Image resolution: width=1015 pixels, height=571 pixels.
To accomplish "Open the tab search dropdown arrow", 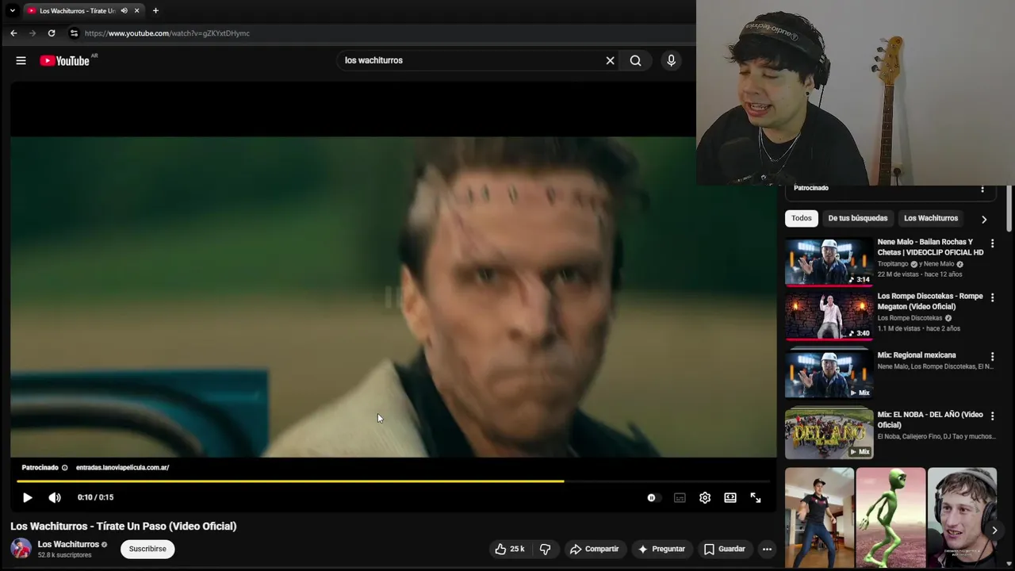I will pos(12,11).
